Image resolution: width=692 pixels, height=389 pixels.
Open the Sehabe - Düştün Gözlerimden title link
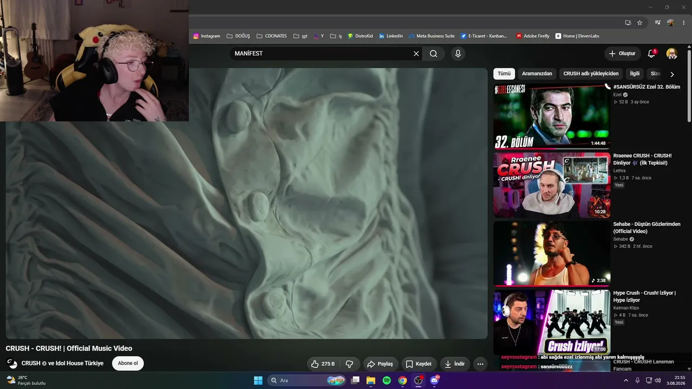pyautogui.click(x=647, y=227)
